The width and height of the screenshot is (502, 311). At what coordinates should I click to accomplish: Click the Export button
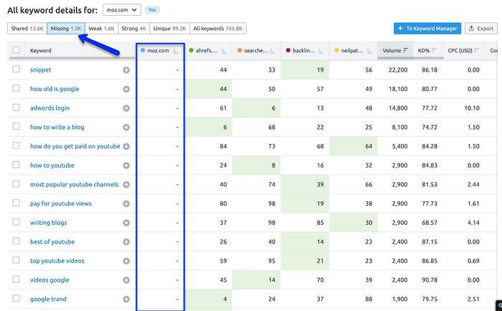point(480,29)
